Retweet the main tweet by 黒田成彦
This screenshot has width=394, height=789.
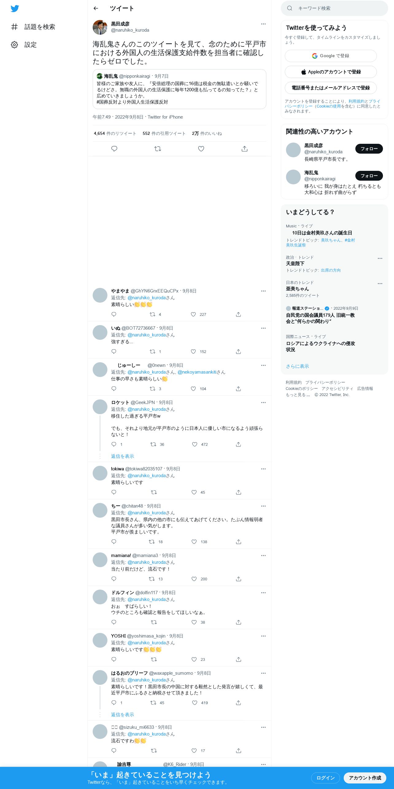tap(158, 149)
